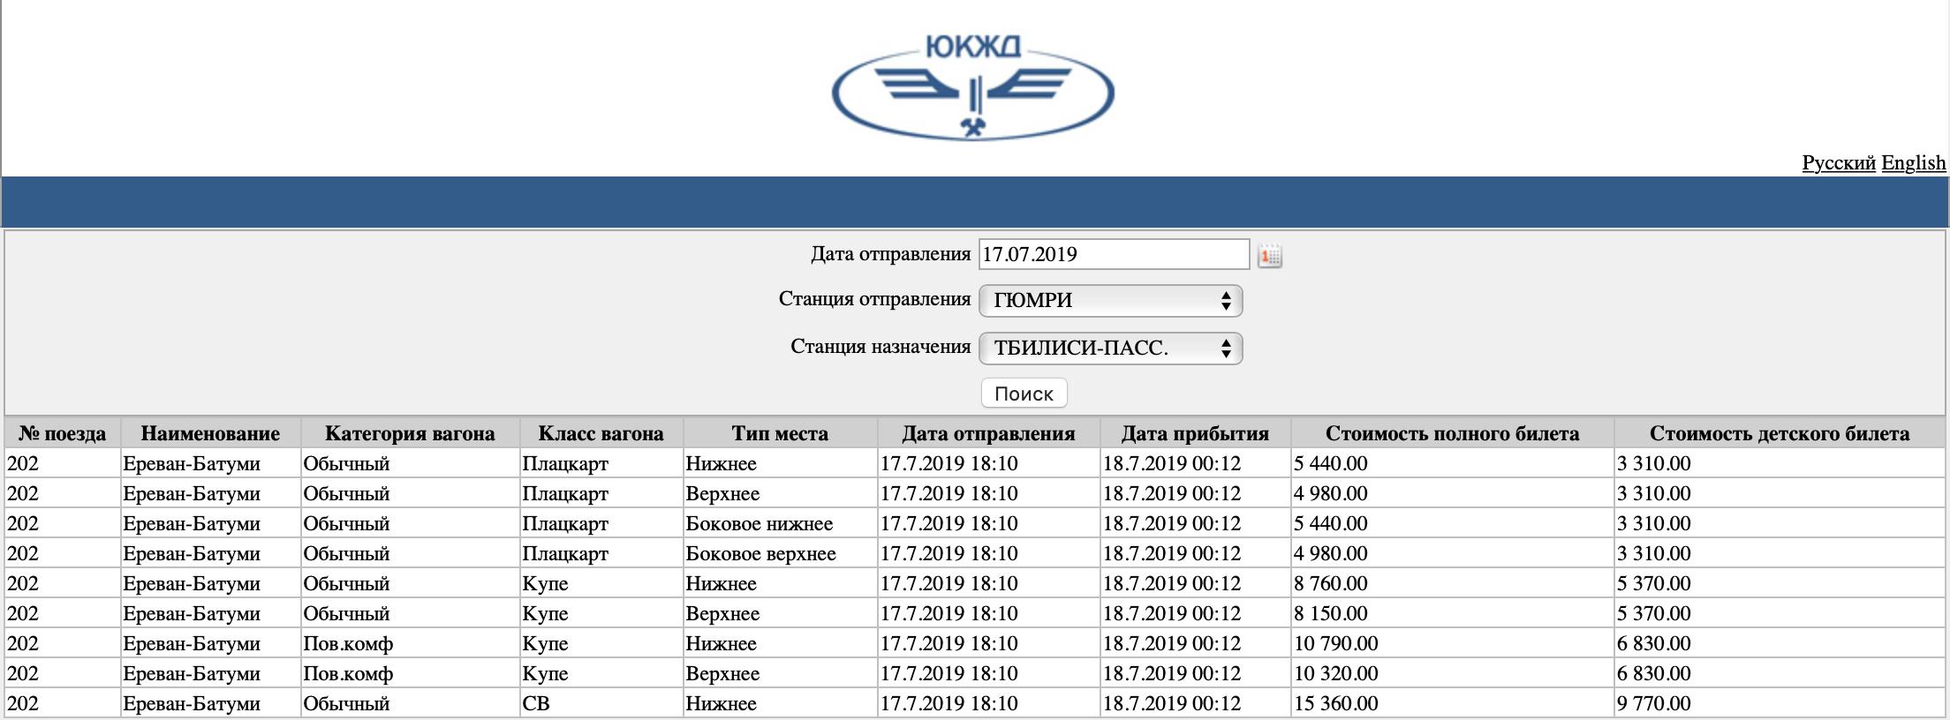
Task: Expand the ТБИЛИСИ-ПАСС. destination station dropdown
Action: [x=1110, y=349]
